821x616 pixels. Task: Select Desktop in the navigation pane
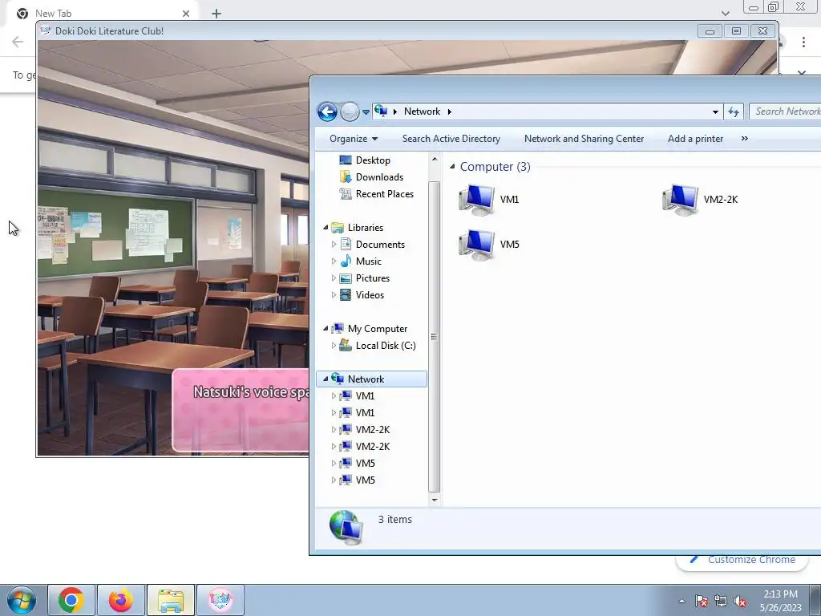click(373, 160)
